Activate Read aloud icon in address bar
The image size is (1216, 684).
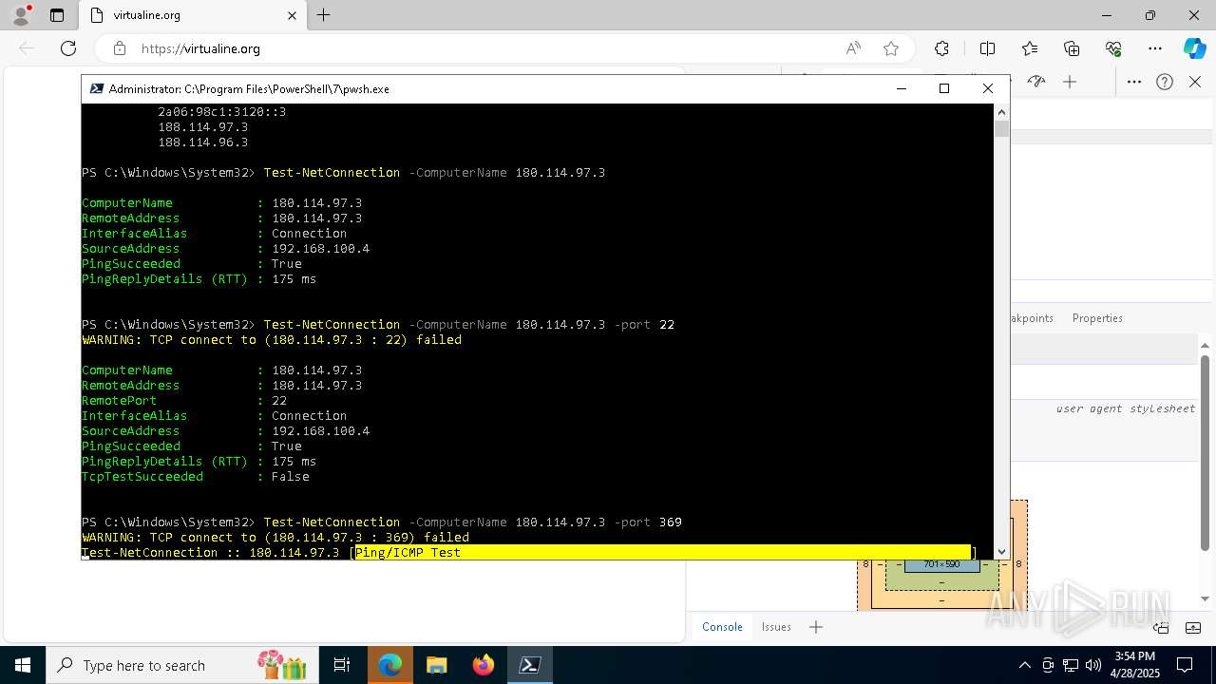pyautogui.click(x=853, y=48)
